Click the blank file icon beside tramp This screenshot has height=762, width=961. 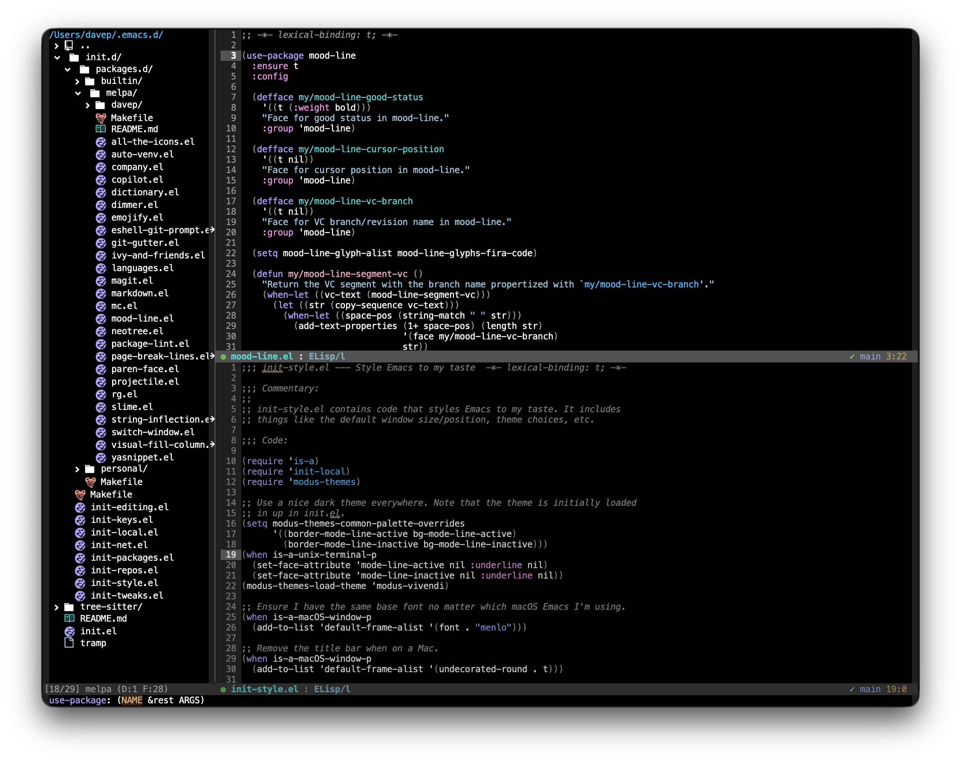coord(69,643)
